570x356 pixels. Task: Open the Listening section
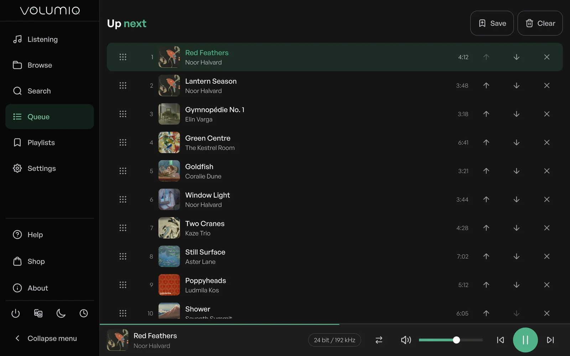[x=50, y=39]
